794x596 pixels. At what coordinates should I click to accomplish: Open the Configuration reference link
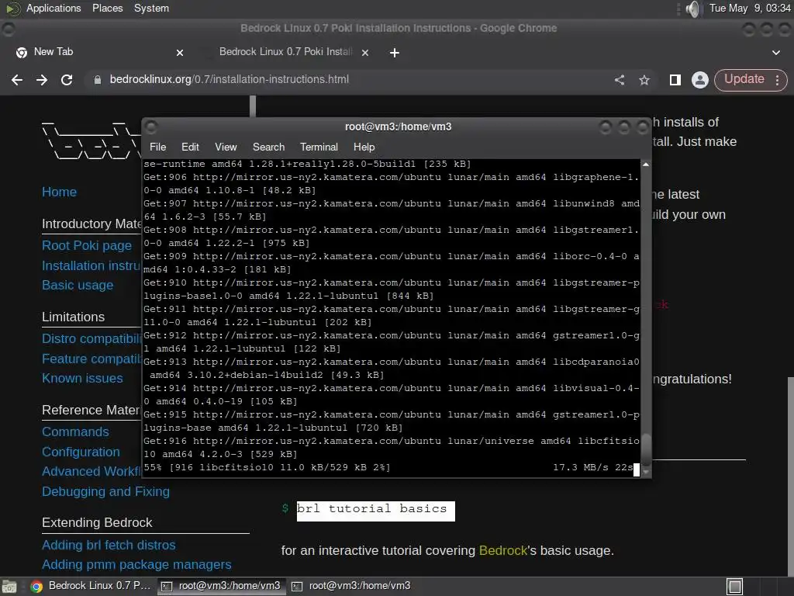[x=81, y=452]
